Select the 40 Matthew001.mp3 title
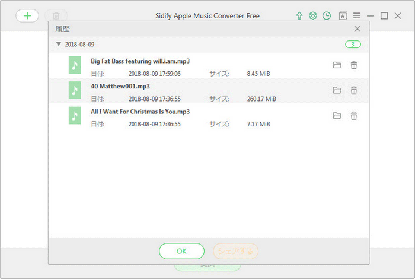The image size is (415, 279). (120, 87)
